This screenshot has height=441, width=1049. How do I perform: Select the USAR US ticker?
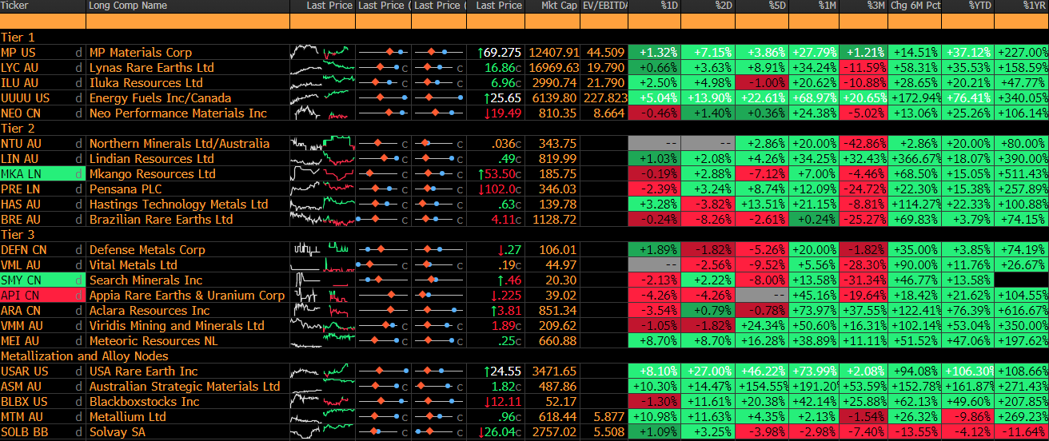click(25, 371)
